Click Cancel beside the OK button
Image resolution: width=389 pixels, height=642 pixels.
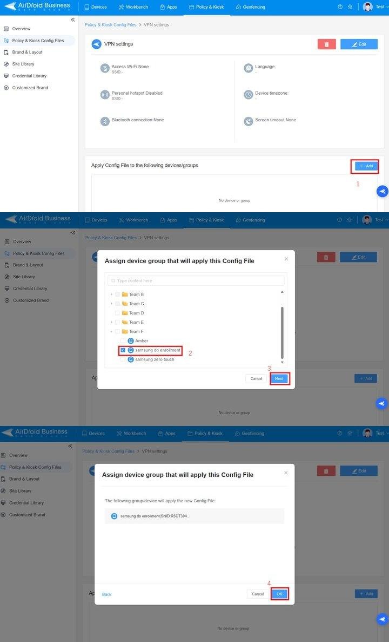(x=258, y=594)
